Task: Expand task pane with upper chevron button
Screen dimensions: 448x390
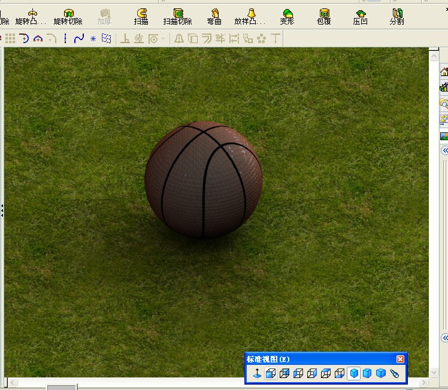Action: pos(444,150)
